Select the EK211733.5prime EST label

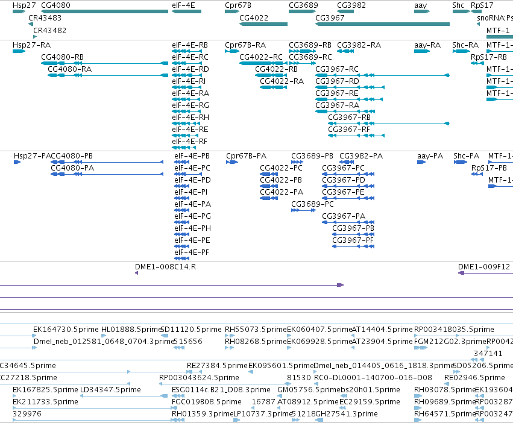coord(45,401)
